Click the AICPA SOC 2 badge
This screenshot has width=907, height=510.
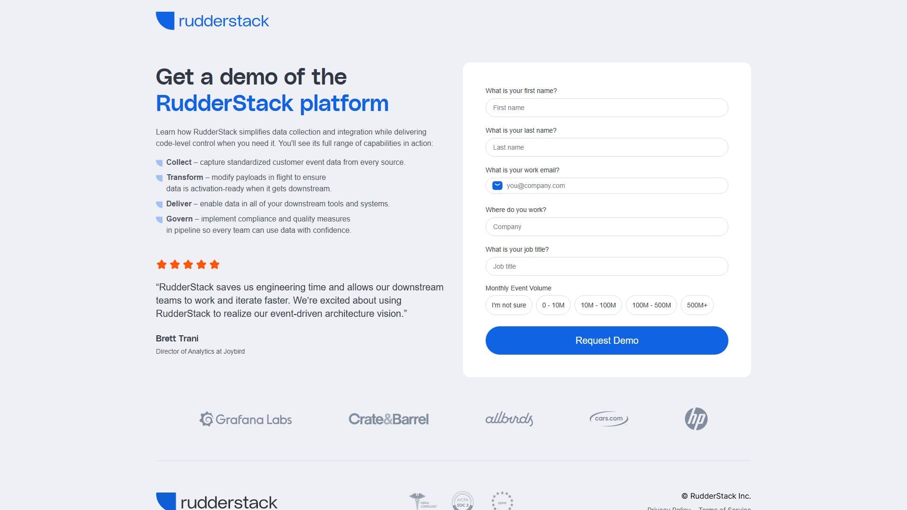tap(462, 501)
